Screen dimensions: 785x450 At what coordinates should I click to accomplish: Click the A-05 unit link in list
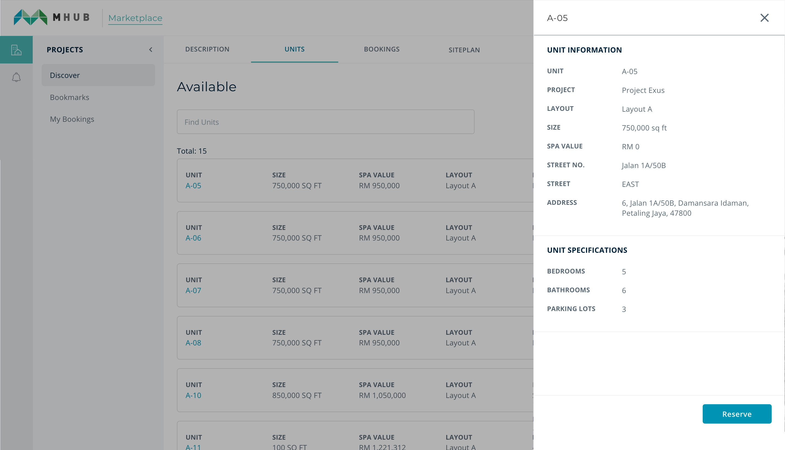(193, 186)
